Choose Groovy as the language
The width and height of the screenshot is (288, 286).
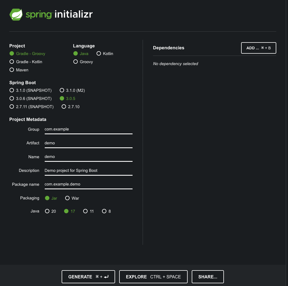coord(83,62)
